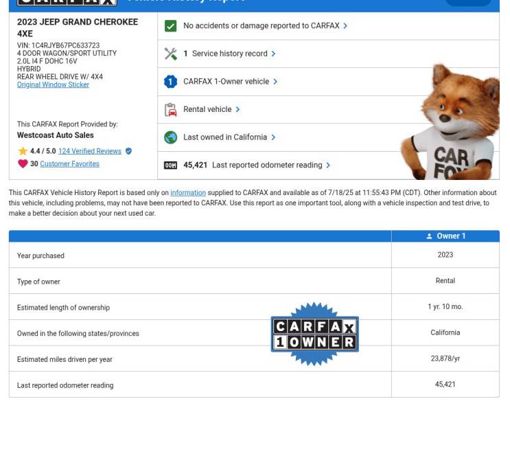Image resolution: width=510 pixels, height=467 pixels.
Task: Click the service history wrench icon
Action: [x=170, y=54]
